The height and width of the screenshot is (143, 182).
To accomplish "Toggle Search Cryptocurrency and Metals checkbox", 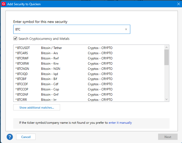I will point(16,39).
